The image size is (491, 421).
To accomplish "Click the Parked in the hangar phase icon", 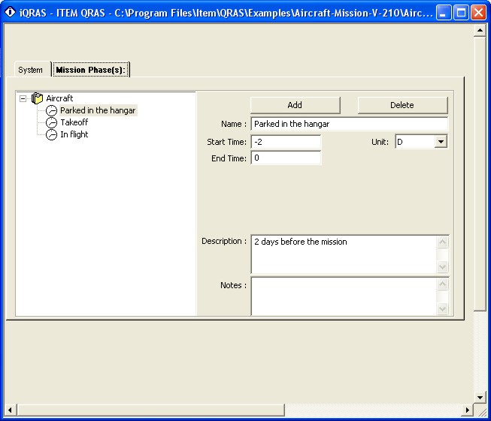I will click(52, 111).
